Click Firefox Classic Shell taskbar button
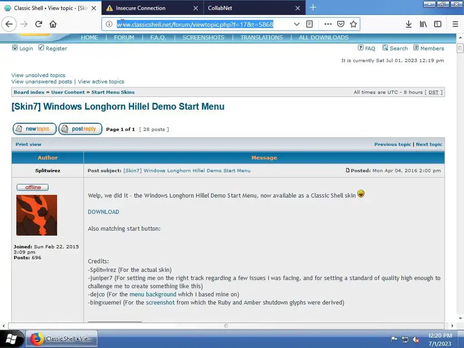The height and width of the screenshot is (348, 464). pyautogui.click(x=62, y=339)
